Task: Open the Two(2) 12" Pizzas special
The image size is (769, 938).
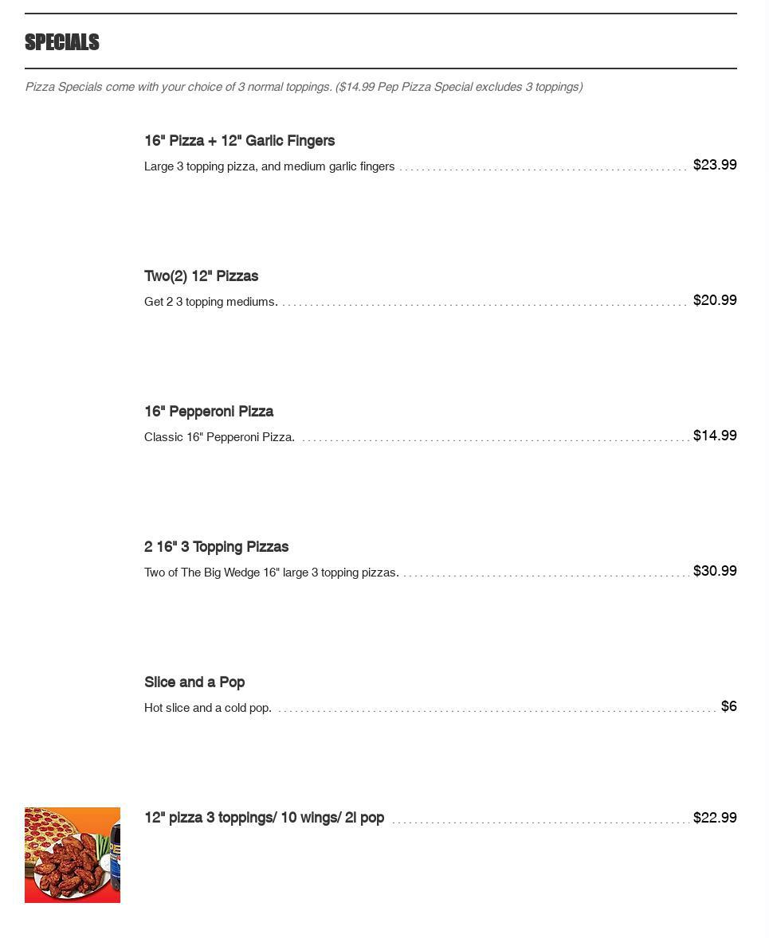Action: coord(201,276)
